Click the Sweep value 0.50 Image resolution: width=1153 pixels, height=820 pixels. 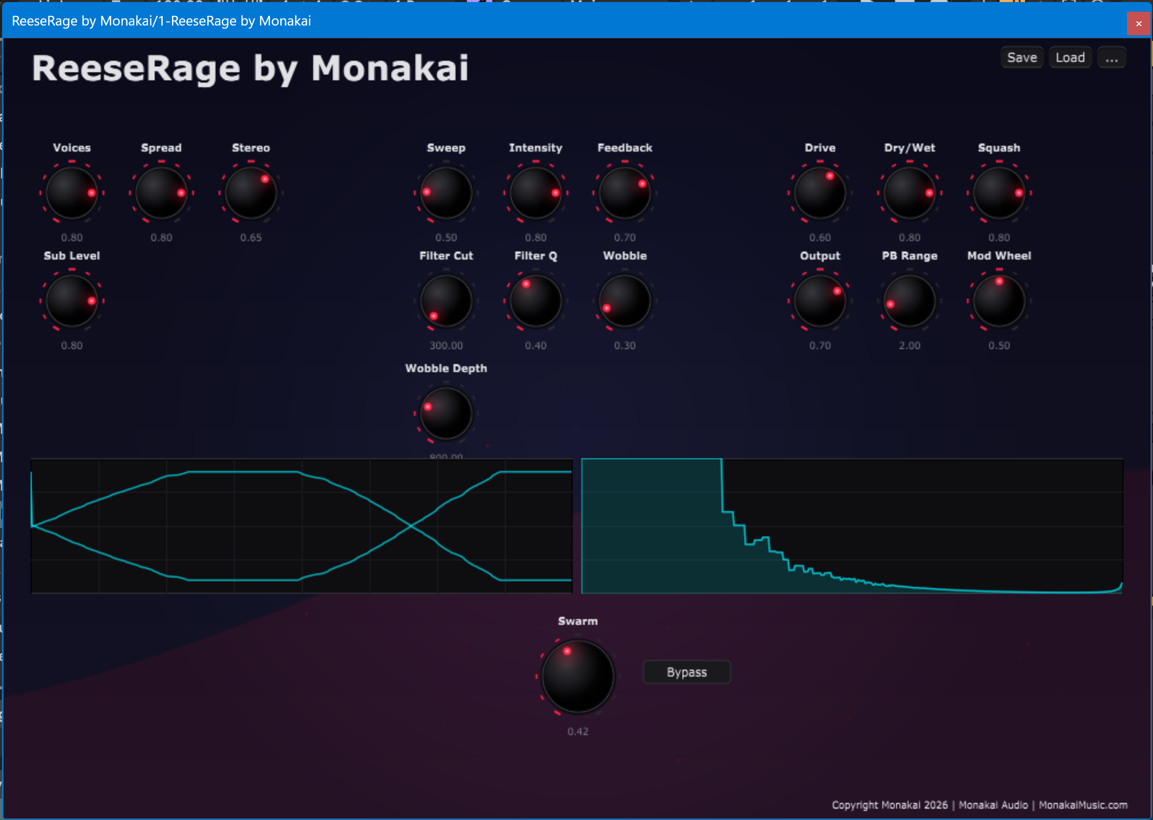(446, 237)
